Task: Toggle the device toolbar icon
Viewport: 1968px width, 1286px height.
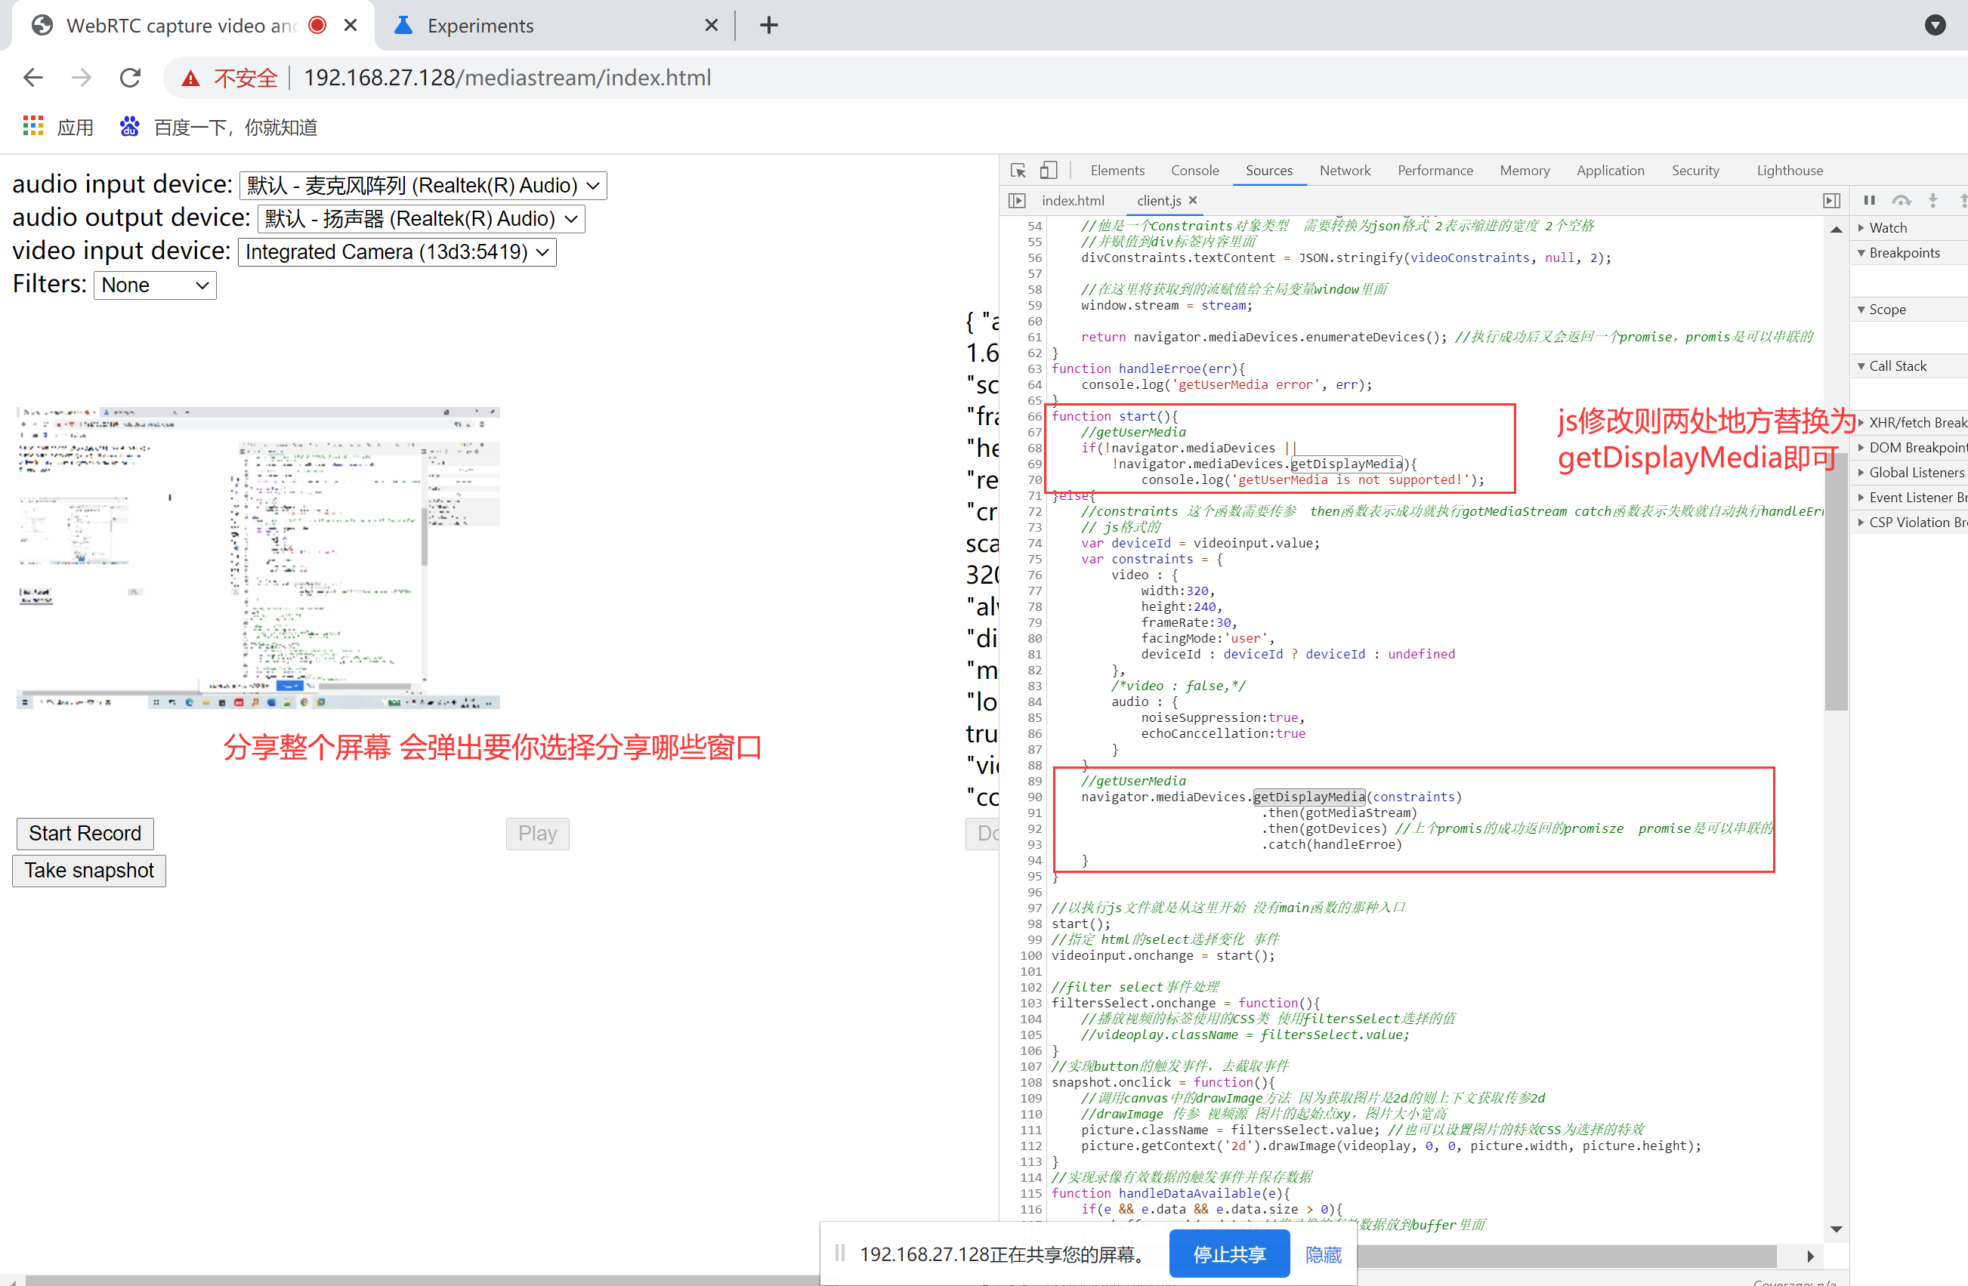Action: (x=1048, y=170)
